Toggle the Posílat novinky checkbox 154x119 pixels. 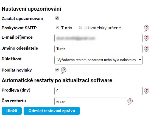coord(57,70)
